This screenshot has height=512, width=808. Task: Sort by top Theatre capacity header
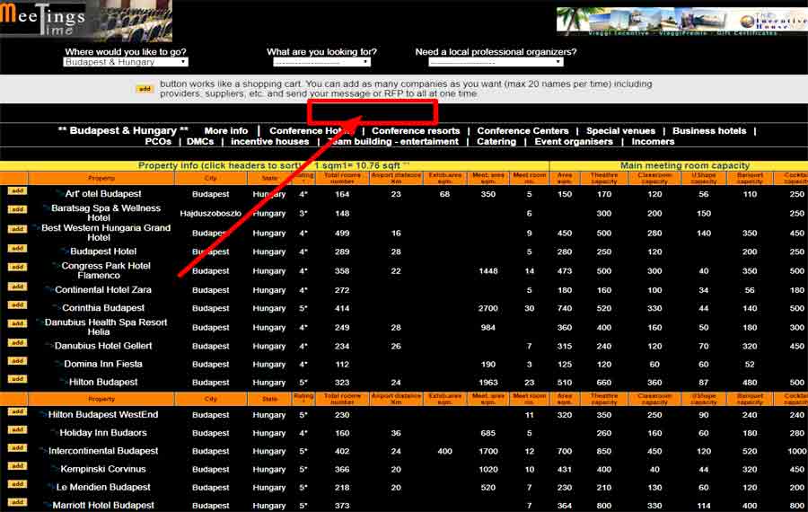tap(604, 178)
